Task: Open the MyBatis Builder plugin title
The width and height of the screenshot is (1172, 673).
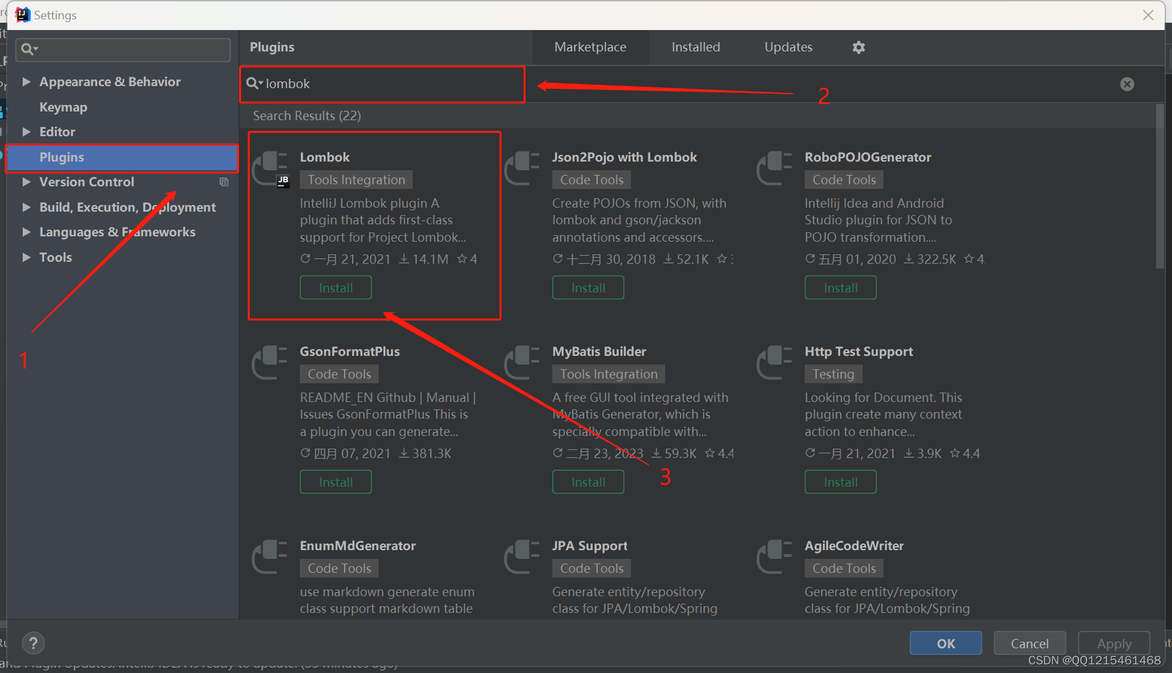Action: [x=599, y=352]
